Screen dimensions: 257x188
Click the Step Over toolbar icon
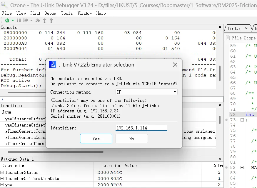[x=38, y=20]
